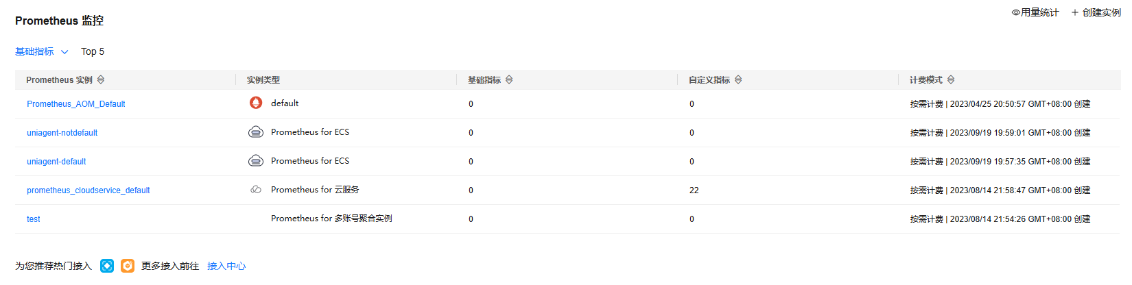Open the 基础指标 dropdown chevron

64,52
